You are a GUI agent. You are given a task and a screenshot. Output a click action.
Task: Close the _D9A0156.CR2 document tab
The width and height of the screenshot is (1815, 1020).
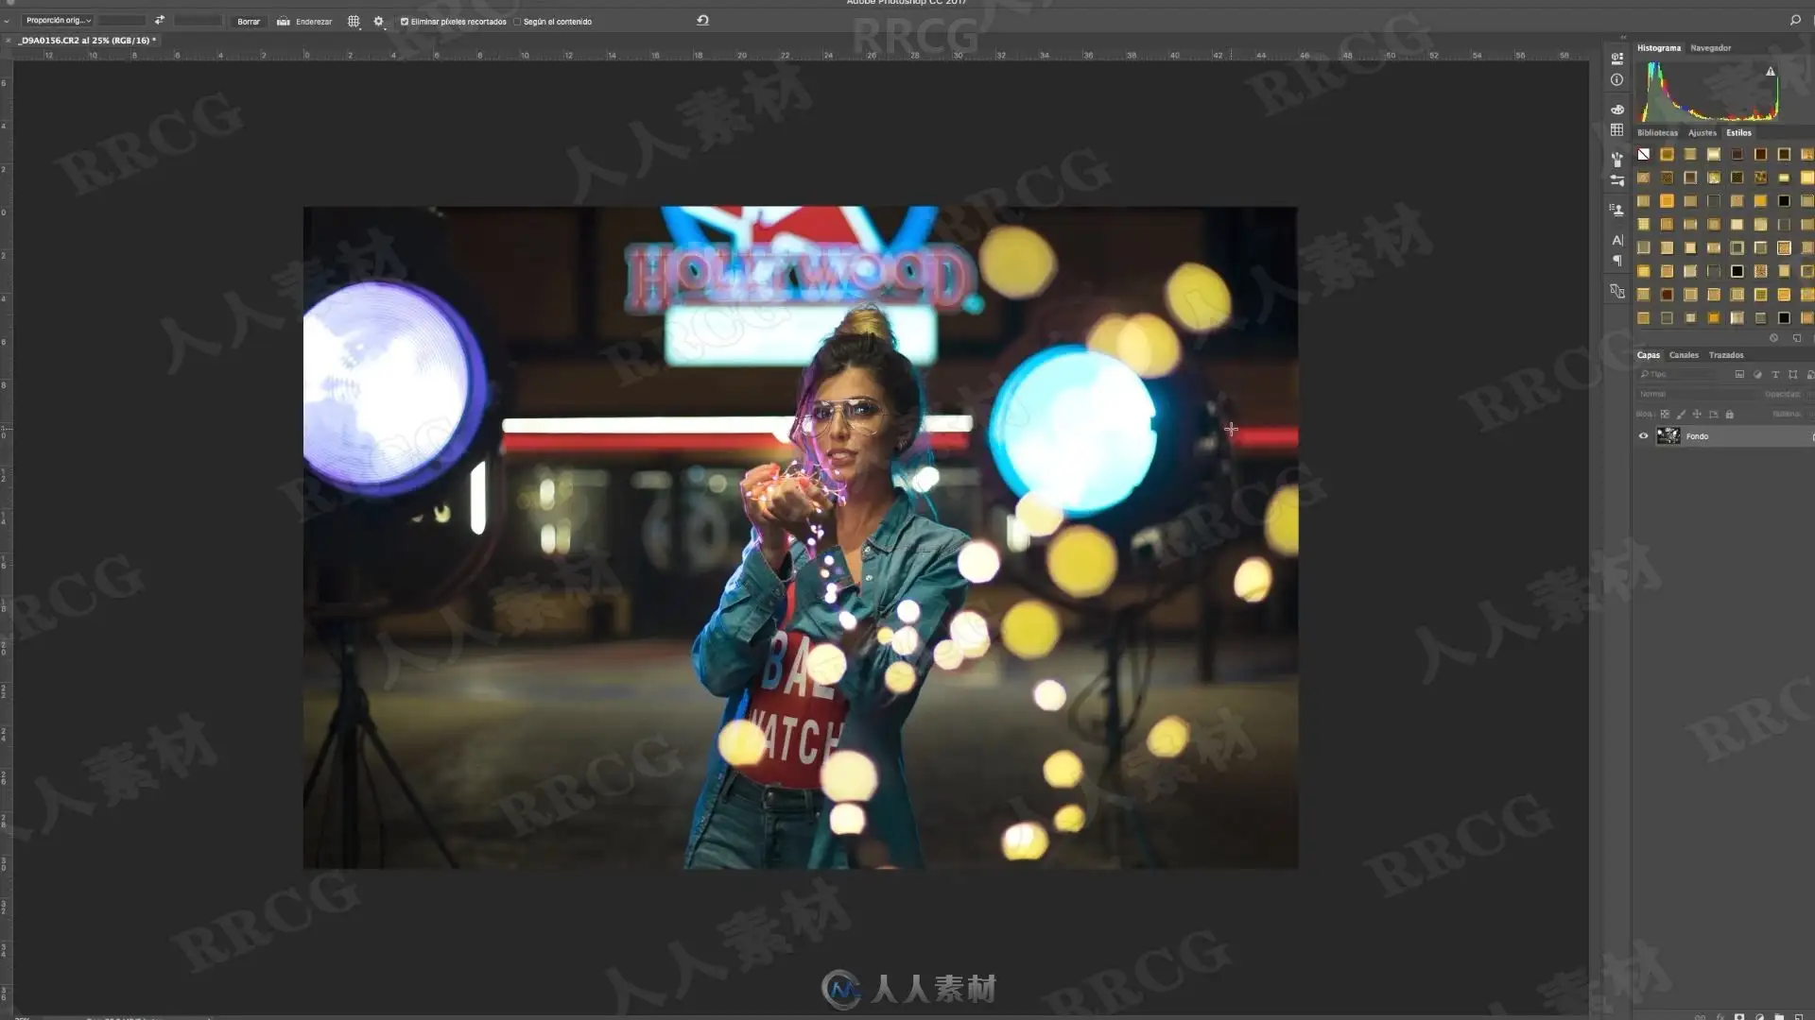coord(8,41)
